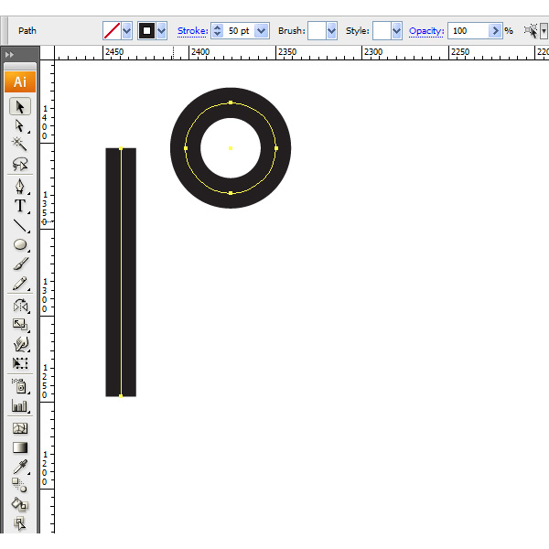
Task: Click the black stroke color swatch
Action: pyautogui.click(x=146, y=31)
